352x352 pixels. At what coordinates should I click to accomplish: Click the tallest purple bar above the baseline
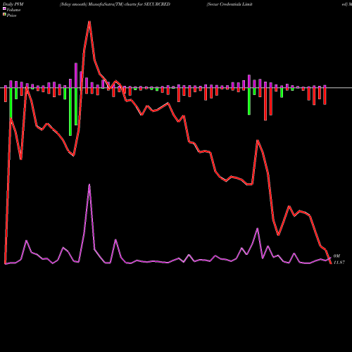tap(76, 75)
